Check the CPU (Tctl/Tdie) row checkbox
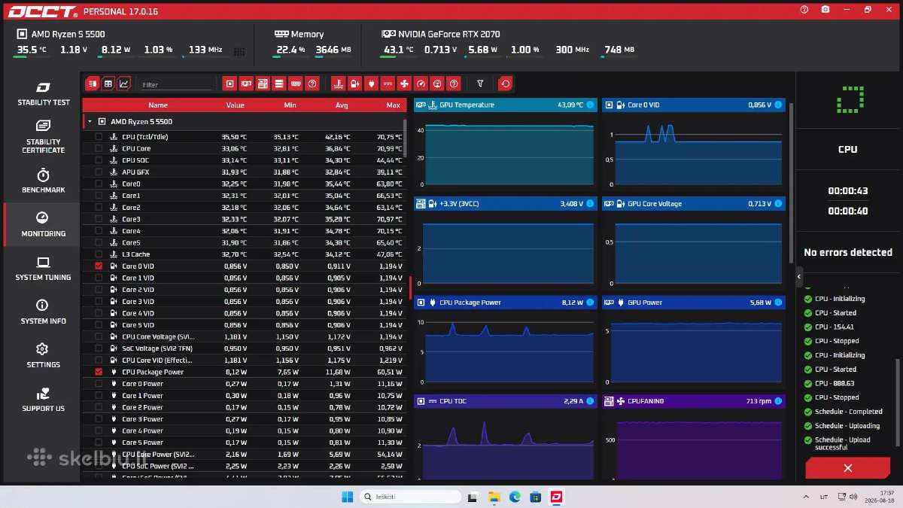This screenshot has width=903, height=508. click(99, 137)
